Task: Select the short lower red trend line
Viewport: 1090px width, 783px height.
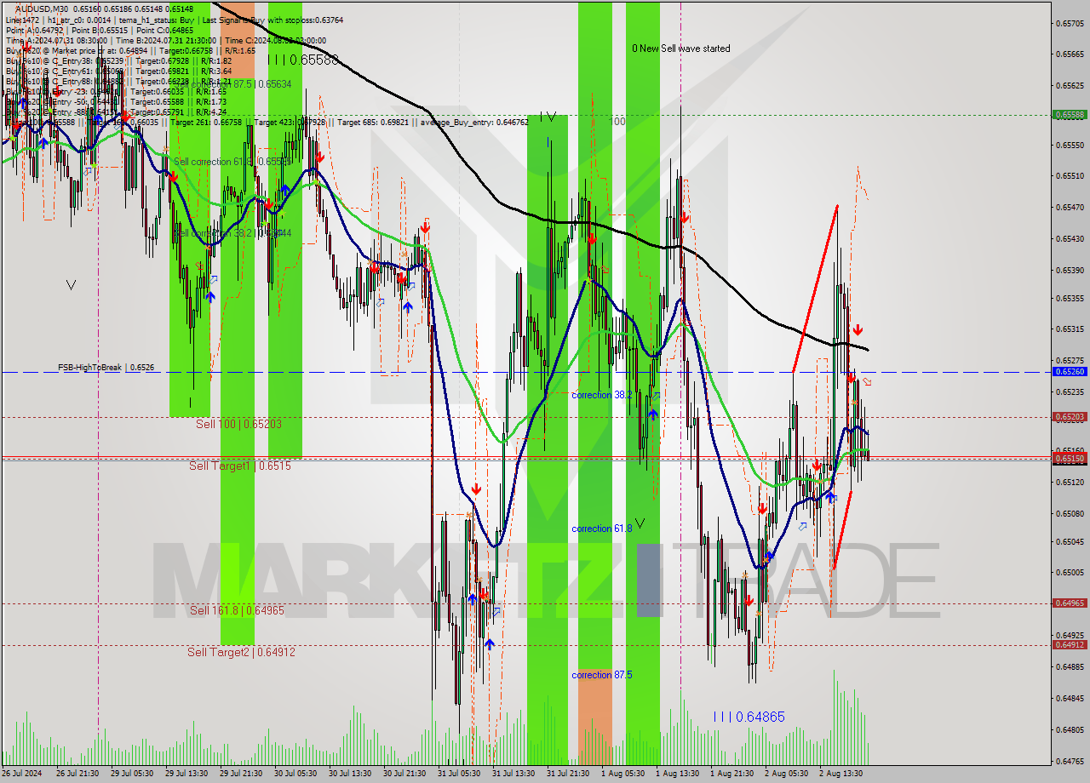Action: tap(841, 529)
